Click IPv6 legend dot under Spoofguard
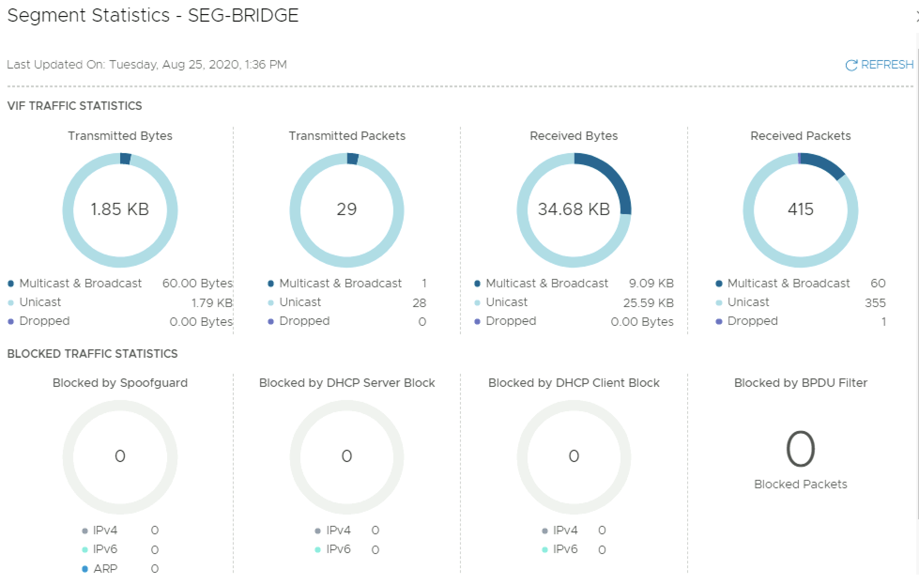The height and width of the screenshot is (585, 919). pos(85,550)
